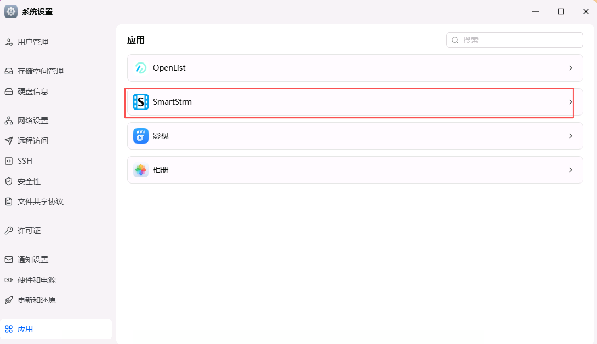This screenshot has height=344, width=597.
Task: Open 更新和还原 settings
Action: click(36, 300)
